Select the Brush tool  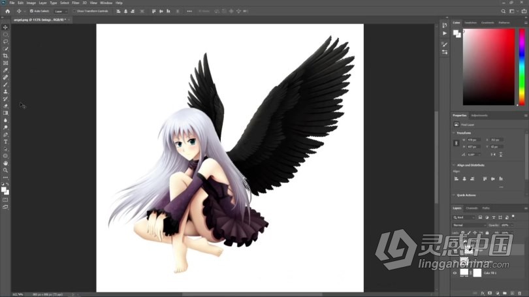[x=5, y=85]
